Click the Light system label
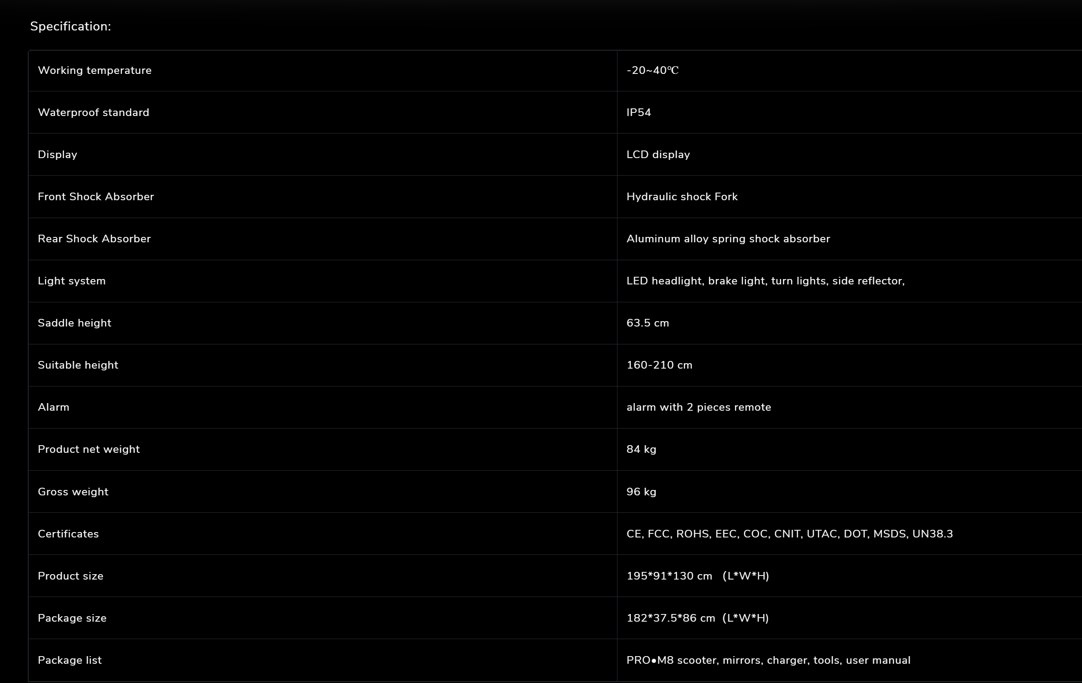 pyautogui.click(x=71, y=281)
